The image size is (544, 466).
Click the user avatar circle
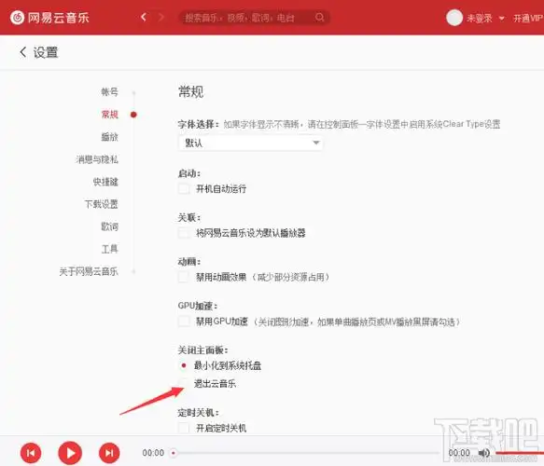454,18
